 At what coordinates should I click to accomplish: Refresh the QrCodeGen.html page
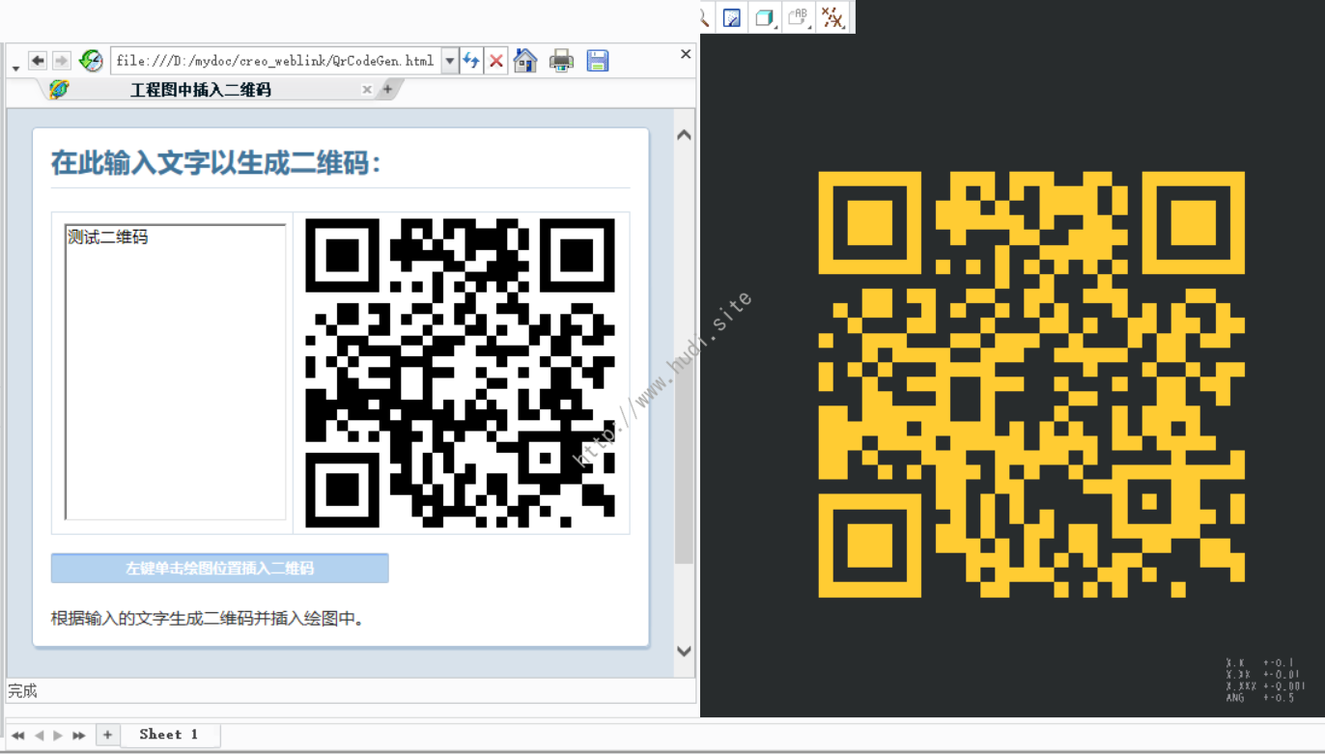471,61
